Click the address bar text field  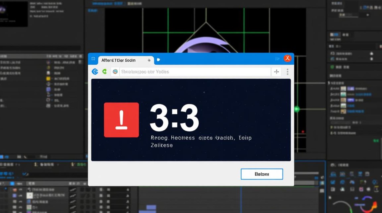coord(193,72)
